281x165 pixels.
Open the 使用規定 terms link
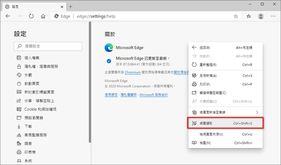111,95
